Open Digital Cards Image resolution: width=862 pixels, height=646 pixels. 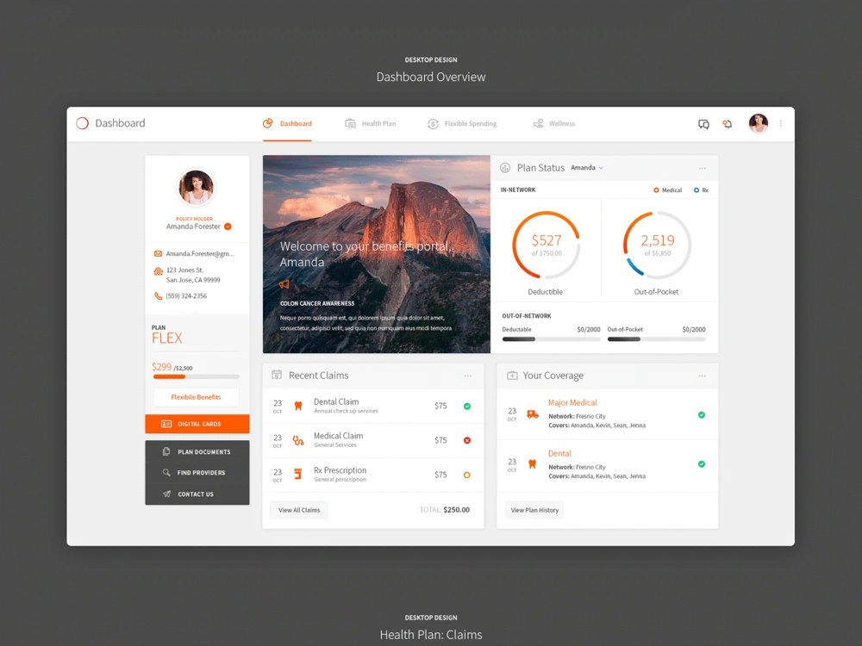tap(197, 424)
